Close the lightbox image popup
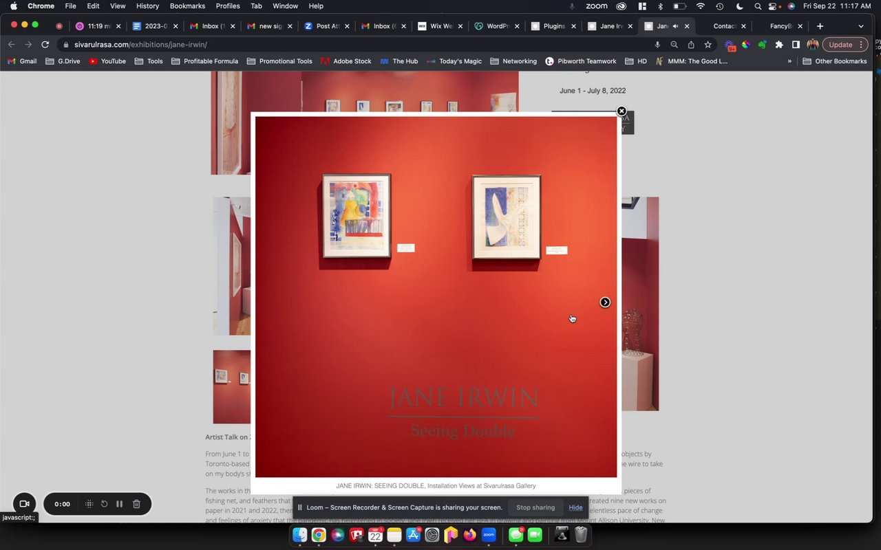 [x=622, y=111]
